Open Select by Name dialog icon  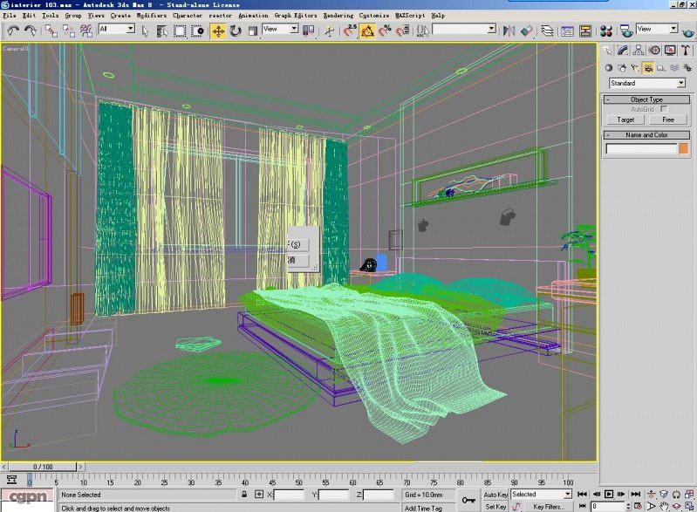[x=162, y=31]
